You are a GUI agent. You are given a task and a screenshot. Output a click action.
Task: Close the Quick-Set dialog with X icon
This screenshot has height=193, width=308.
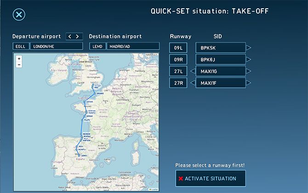(x=19, y=15)
